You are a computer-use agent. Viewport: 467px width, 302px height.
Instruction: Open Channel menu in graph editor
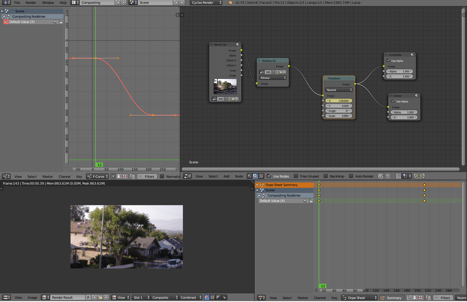point(64,177)
